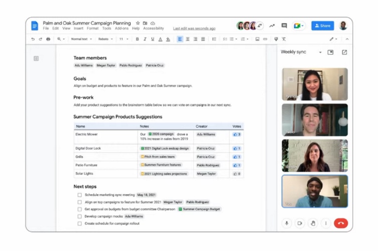Image resolution: width=378 pixels, height=251 pixels.
Task: Check 'Create schedule for campaign rollout' item
Action: (x=79, y=223)
